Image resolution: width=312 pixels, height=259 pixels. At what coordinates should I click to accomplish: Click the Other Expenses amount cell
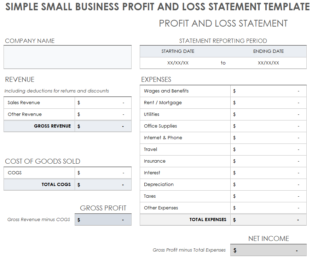268,208
